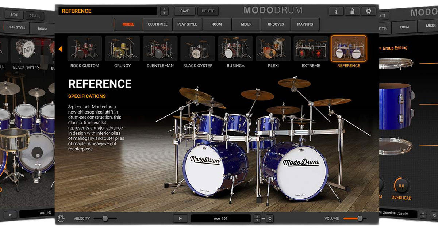The image size is (438, 230).
Task: Select the BLACK OYSTER kit
Action: 197,48
